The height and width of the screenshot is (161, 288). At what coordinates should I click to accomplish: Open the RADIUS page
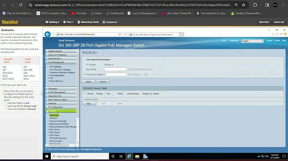53,118
